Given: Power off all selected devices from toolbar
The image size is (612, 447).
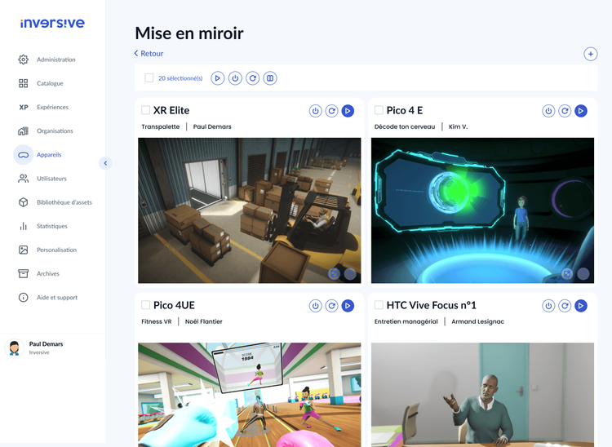Looking at the screenshot, I should 235,78.
